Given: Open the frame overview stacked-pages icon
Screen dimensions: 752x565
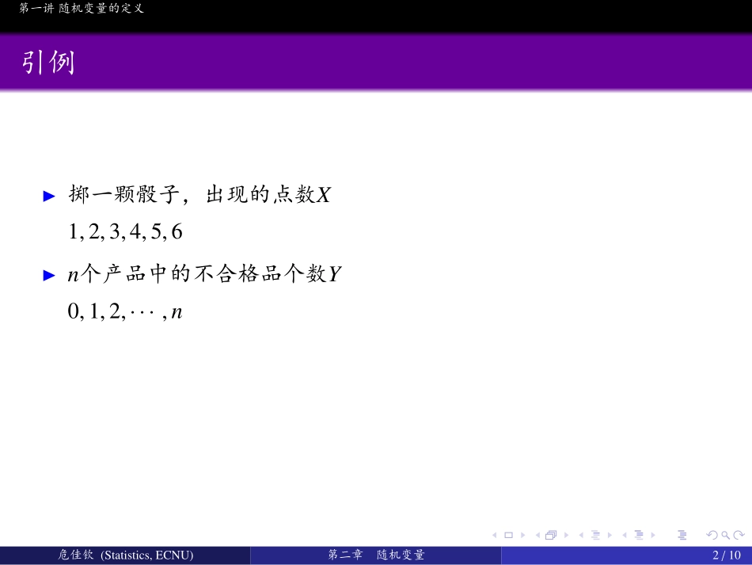Looking at the screenshot, I should (549, 536).
